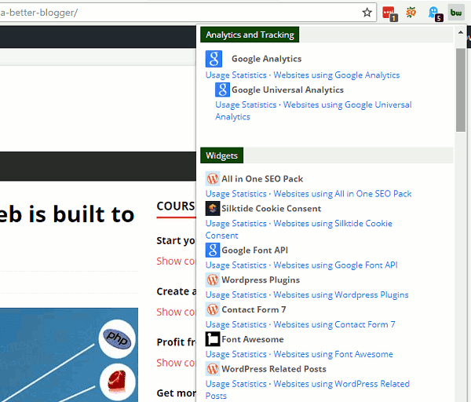Click the Google Analytics logo icon
Screen dimensions: 471x402
tap(214, 59)
